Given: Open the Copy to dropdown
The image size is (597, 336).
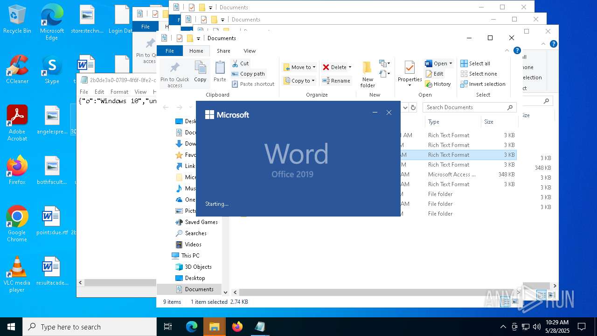Looking at the screenshot, I should tap(299, 81).
